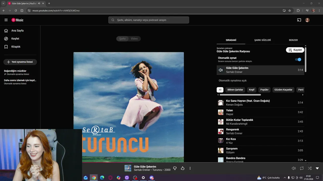Viewport: 323px width, 181px height.
Task: Play Bütün Kızlar Toplandık from queue
Action: coord(260,122)
